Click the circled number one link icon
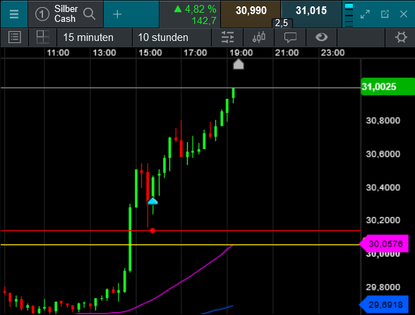The width and height of the screenshot is (415, 315). point(42,14)
